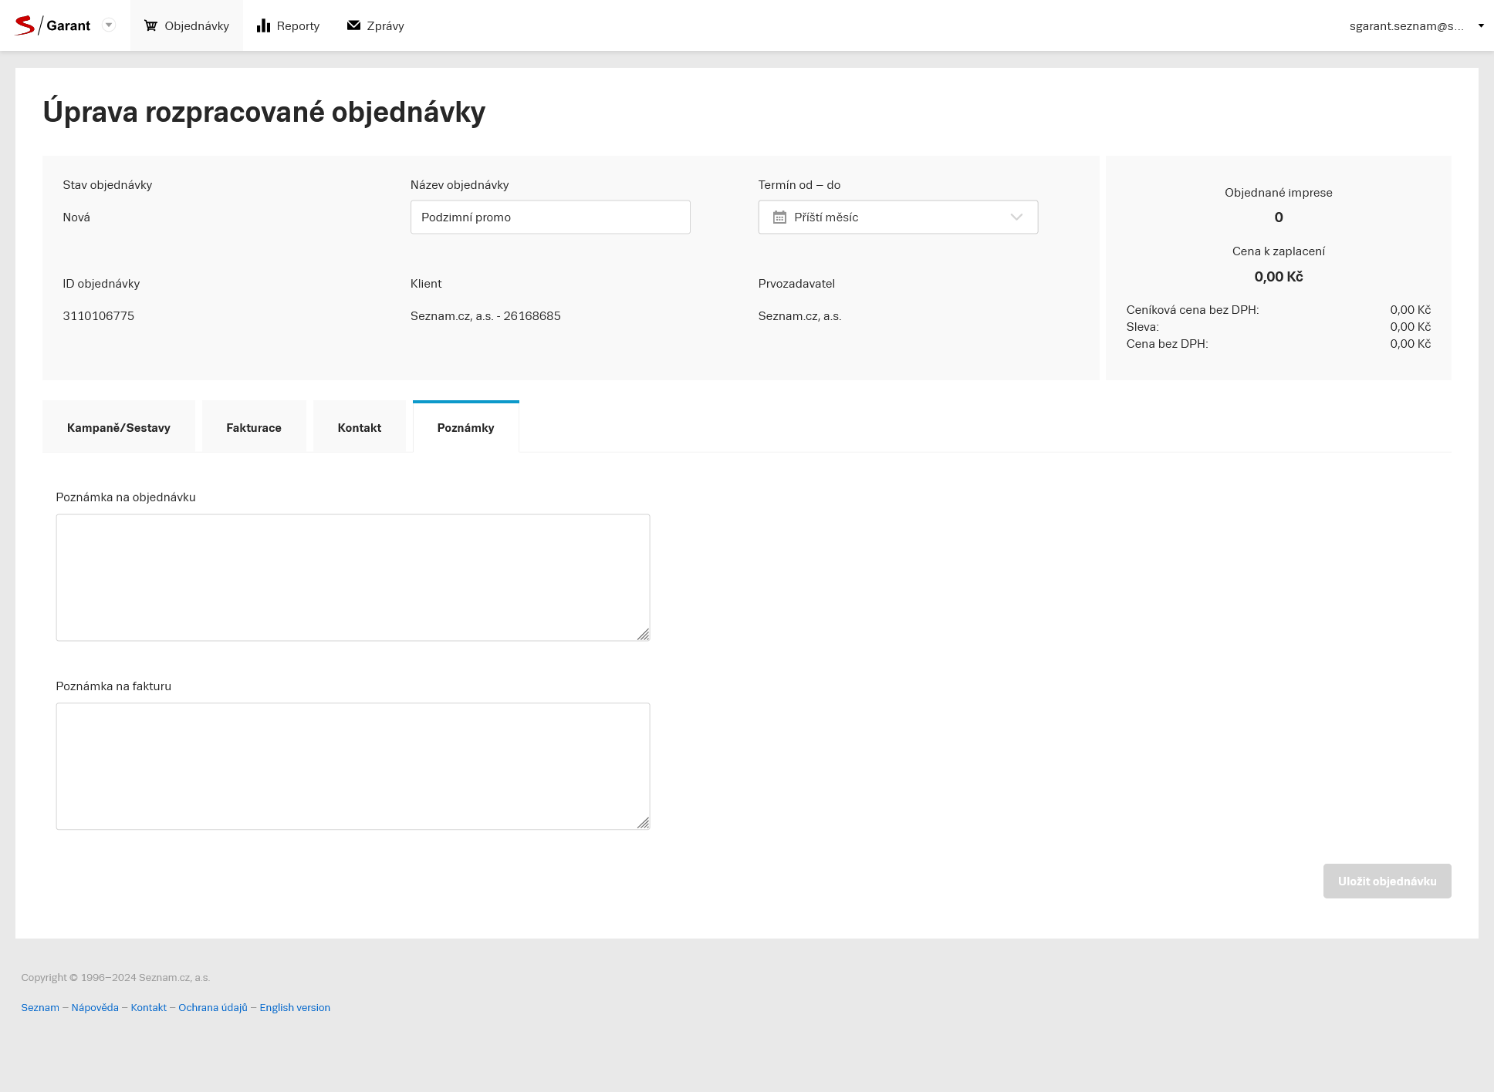Click the Nápověda footer link

point(95,1007)
